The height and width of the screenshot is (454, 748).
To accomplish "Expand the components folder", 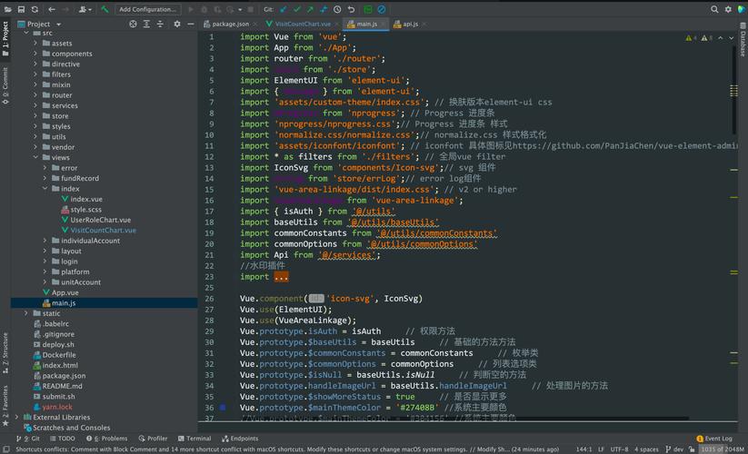I will 35,54.
